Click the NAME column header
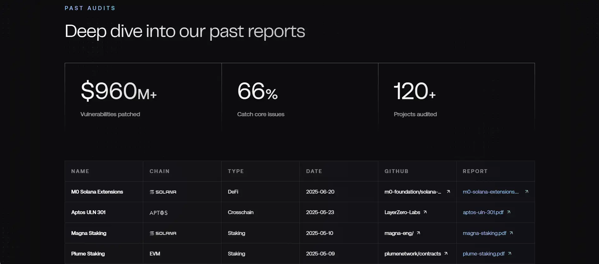This screenshot has width=599, height=264. tap(80, 171)
